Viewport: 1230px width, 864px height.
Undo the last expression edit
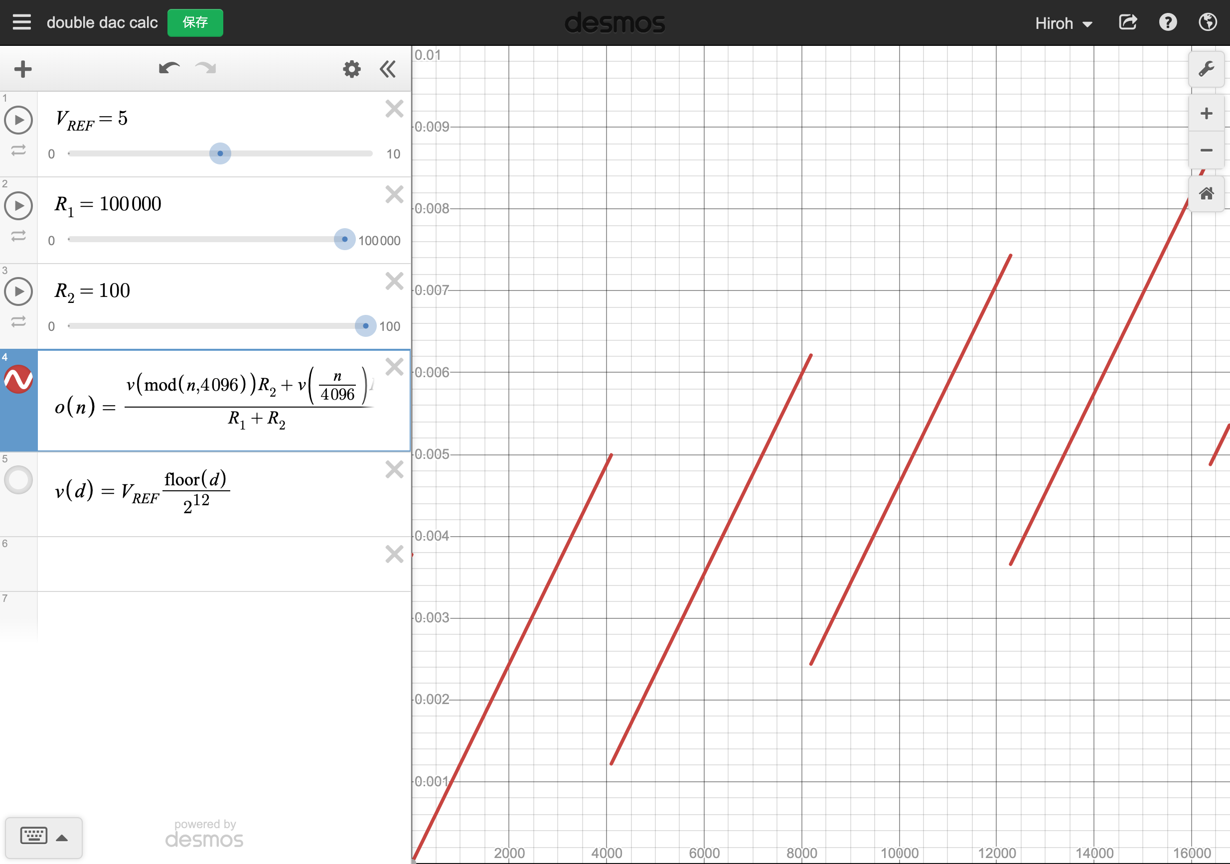(x=169, y=69)
